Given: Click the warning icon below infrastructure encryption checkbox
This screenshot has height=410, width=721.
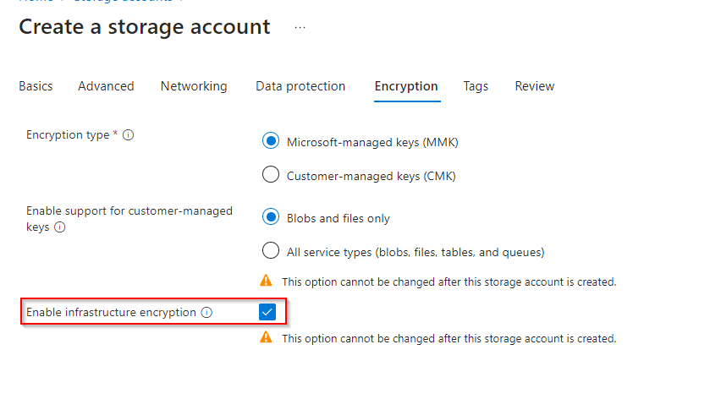Looking at the screenshot, I should coord(267,337).
